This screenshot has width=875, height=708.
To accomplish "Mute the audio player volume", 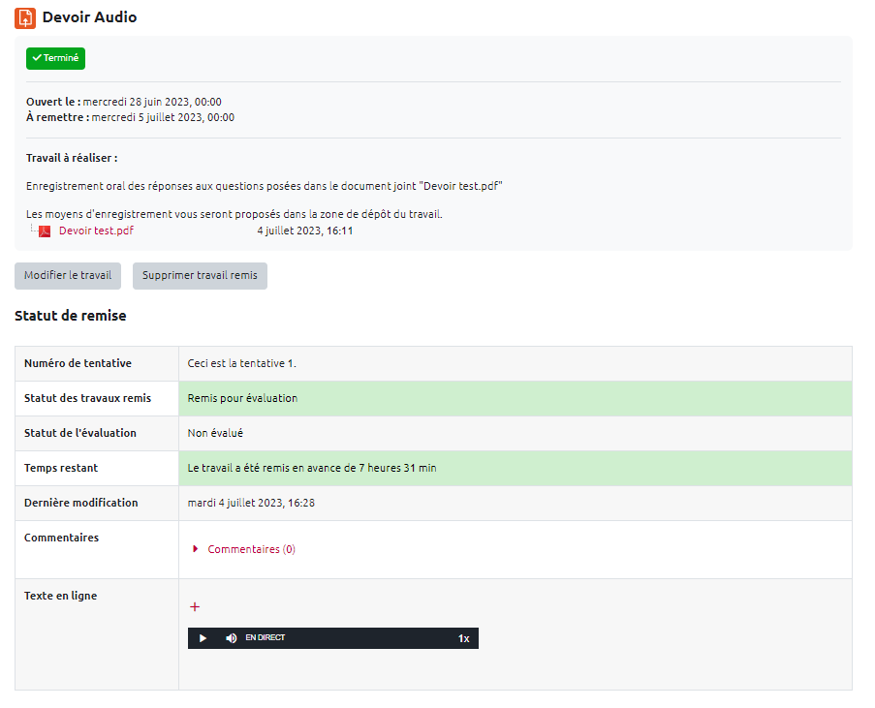I will (231, 638).
